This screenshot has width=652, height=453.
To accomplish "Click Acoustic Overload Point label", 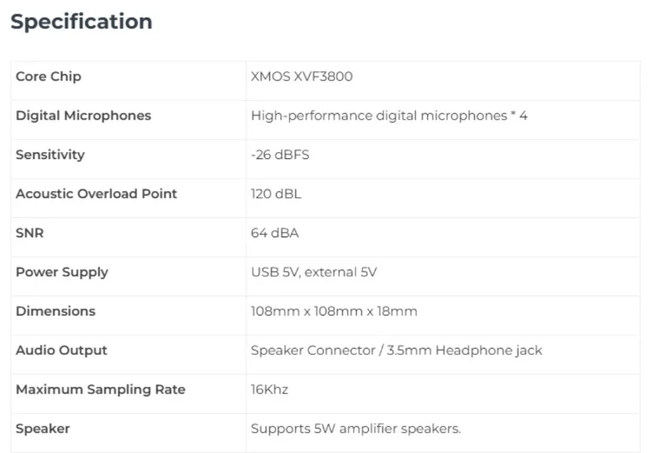I will tap(96, 194).
